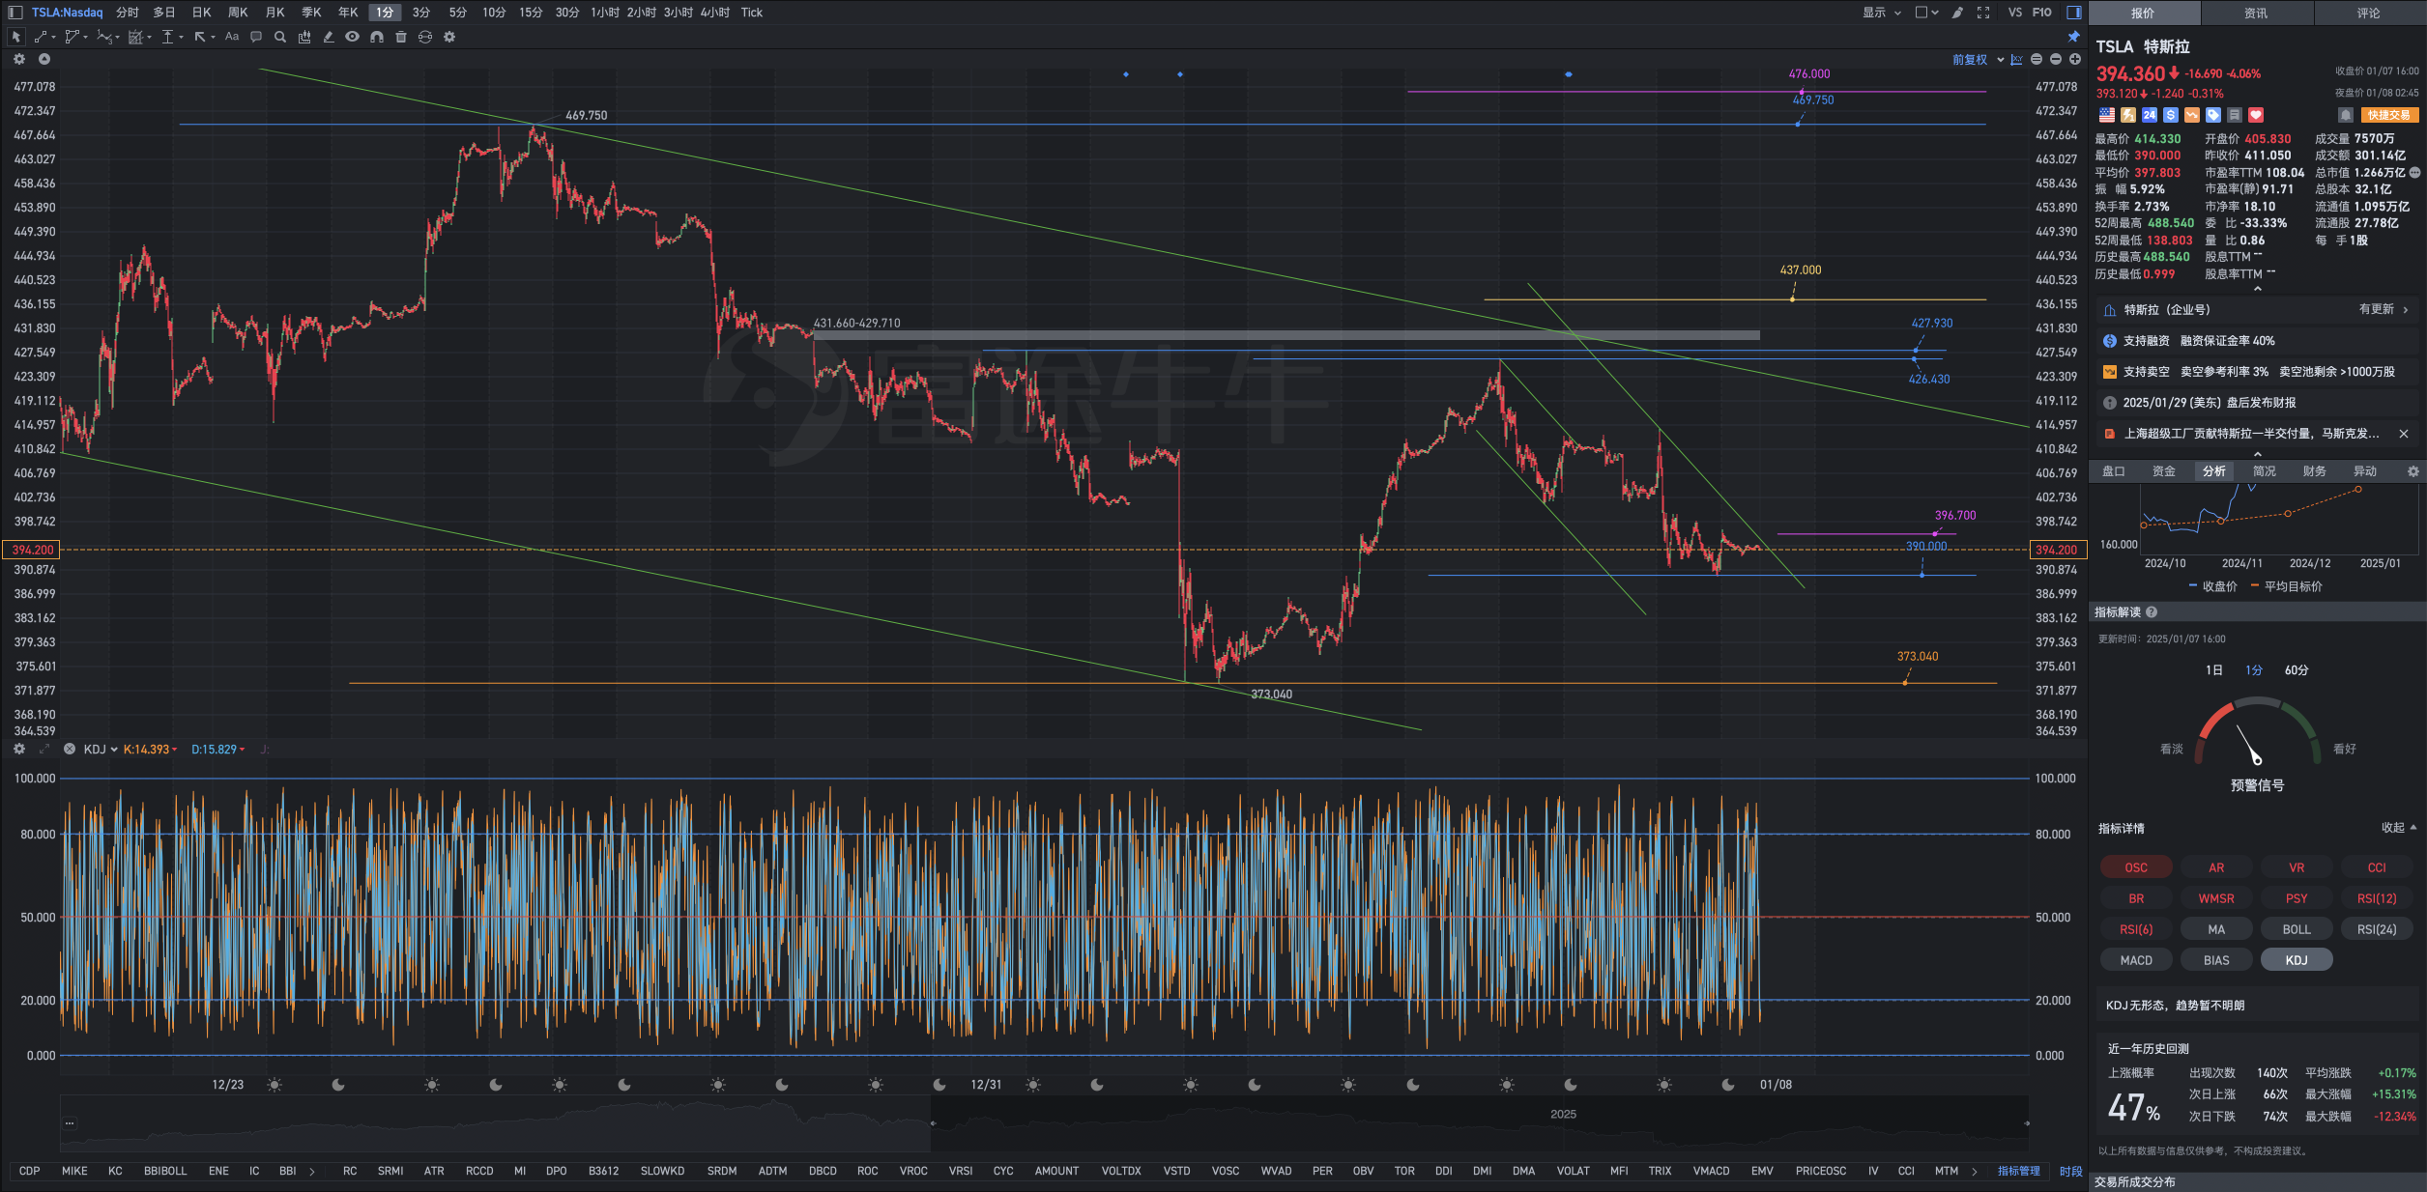The height and width of the screenshot is (1192, 2427).
Task: Select 1日 indicator interpretation period
Action: coord(2214,670)
